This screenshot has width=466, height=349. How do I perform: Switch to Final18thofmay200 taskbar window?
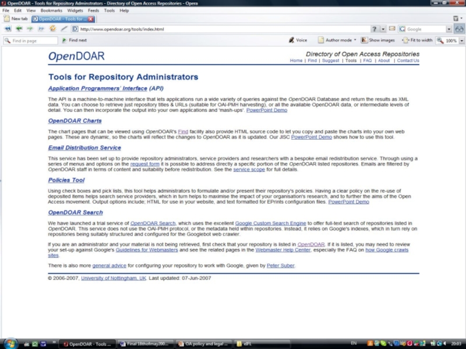click(145, 344)
